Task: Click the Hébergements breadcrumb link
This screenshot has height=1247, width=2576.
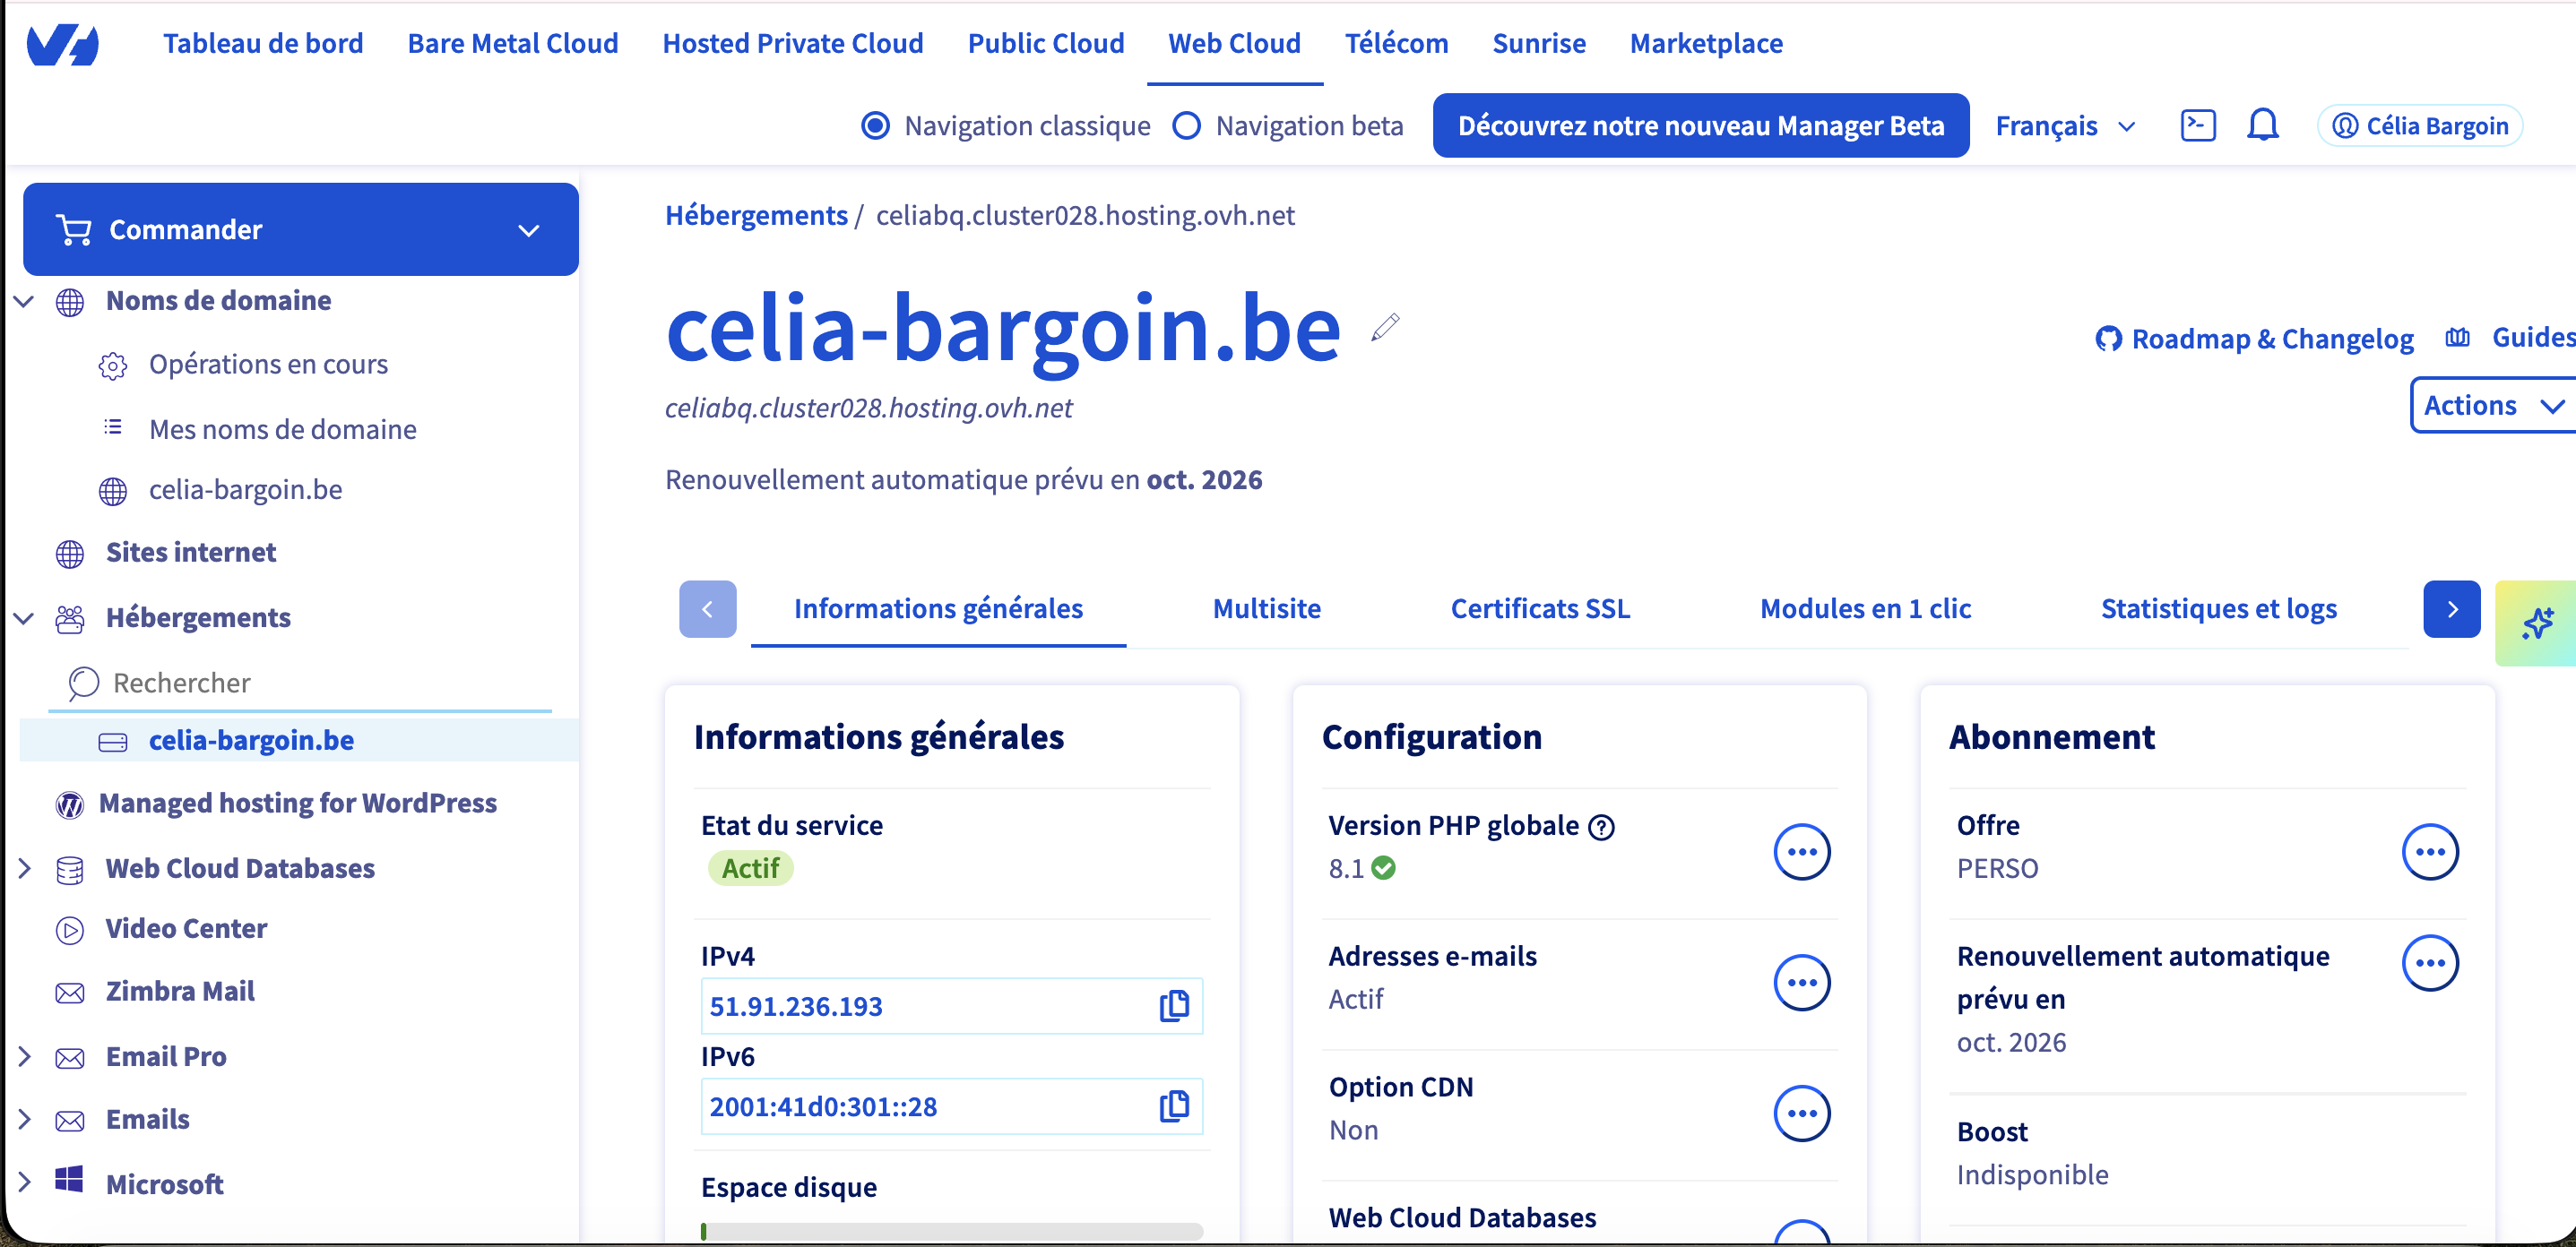Action: [x=756, y=216]
